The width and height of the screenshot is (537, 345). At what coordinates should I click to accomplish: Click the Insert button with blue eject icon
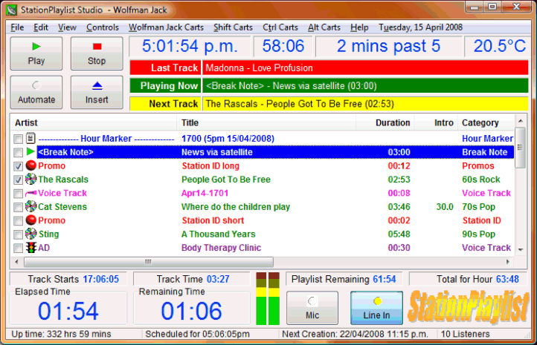97,92
